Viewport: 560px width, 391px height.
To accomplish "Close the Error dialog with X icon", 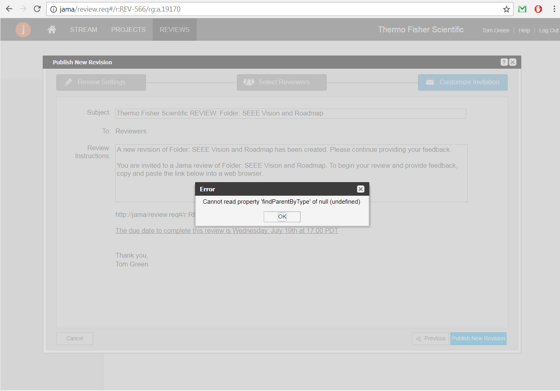I will tap(361, 189).
